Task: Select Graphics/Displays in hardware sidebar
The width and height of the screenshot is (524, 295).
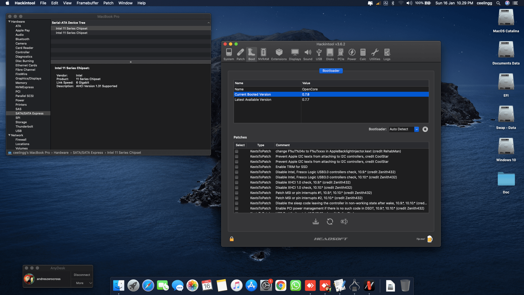Action: pos(28,78)
